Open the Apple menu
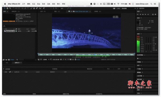This screenshot has width=161, height=97. click(5, 4)
